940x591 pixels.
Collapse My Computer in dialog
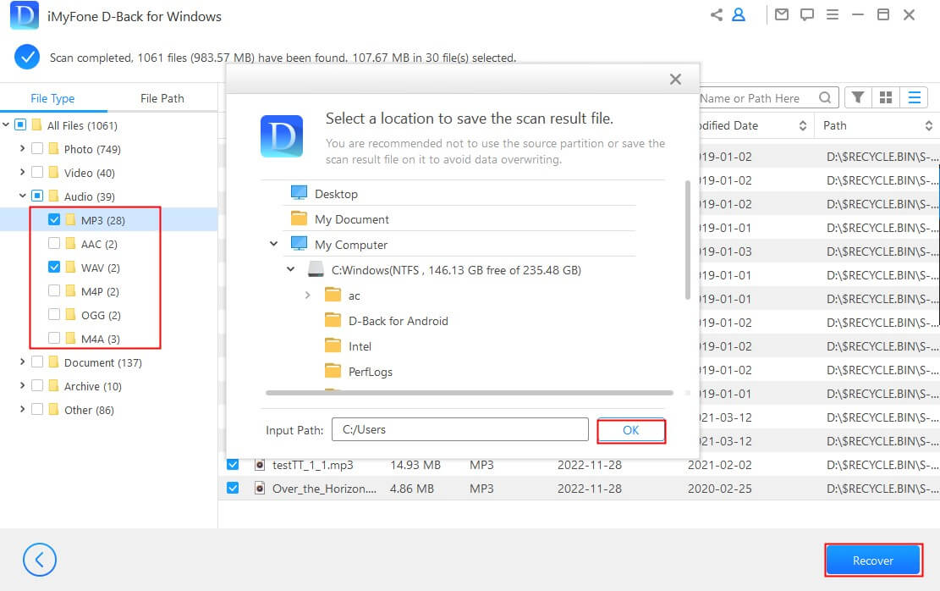pos(273,244)
